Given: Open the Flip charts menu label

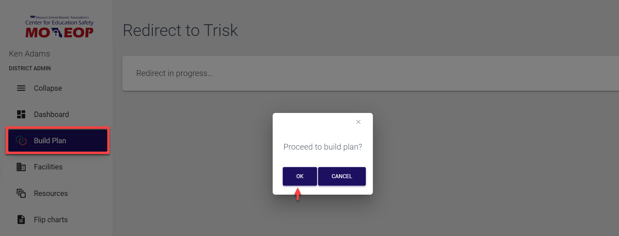Looking at the screenshot, I should (x=51, y=220).
